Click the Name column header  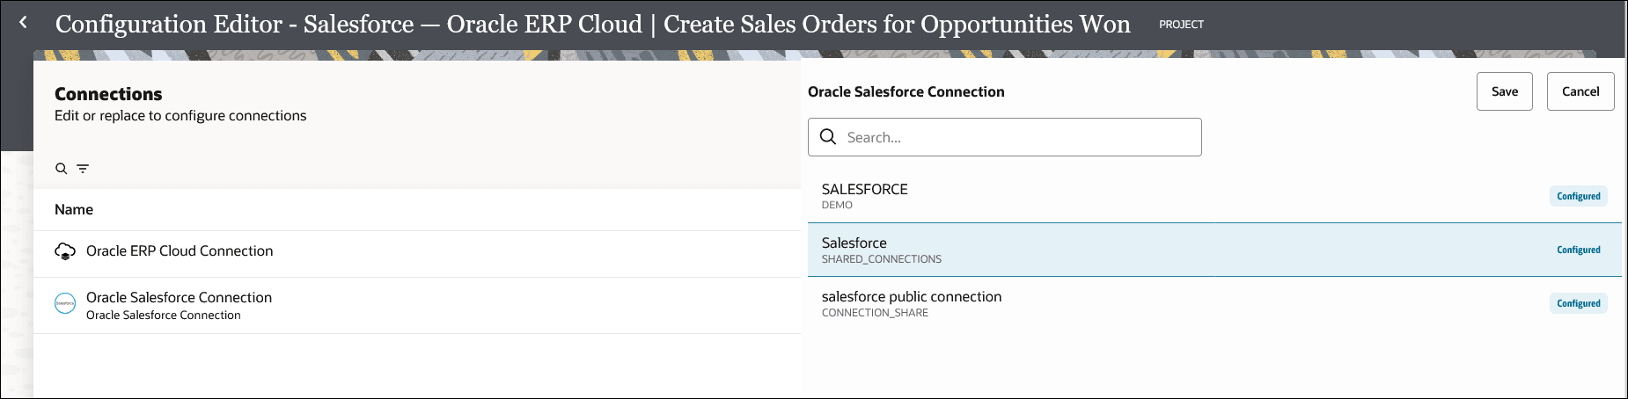coord(74,209)
